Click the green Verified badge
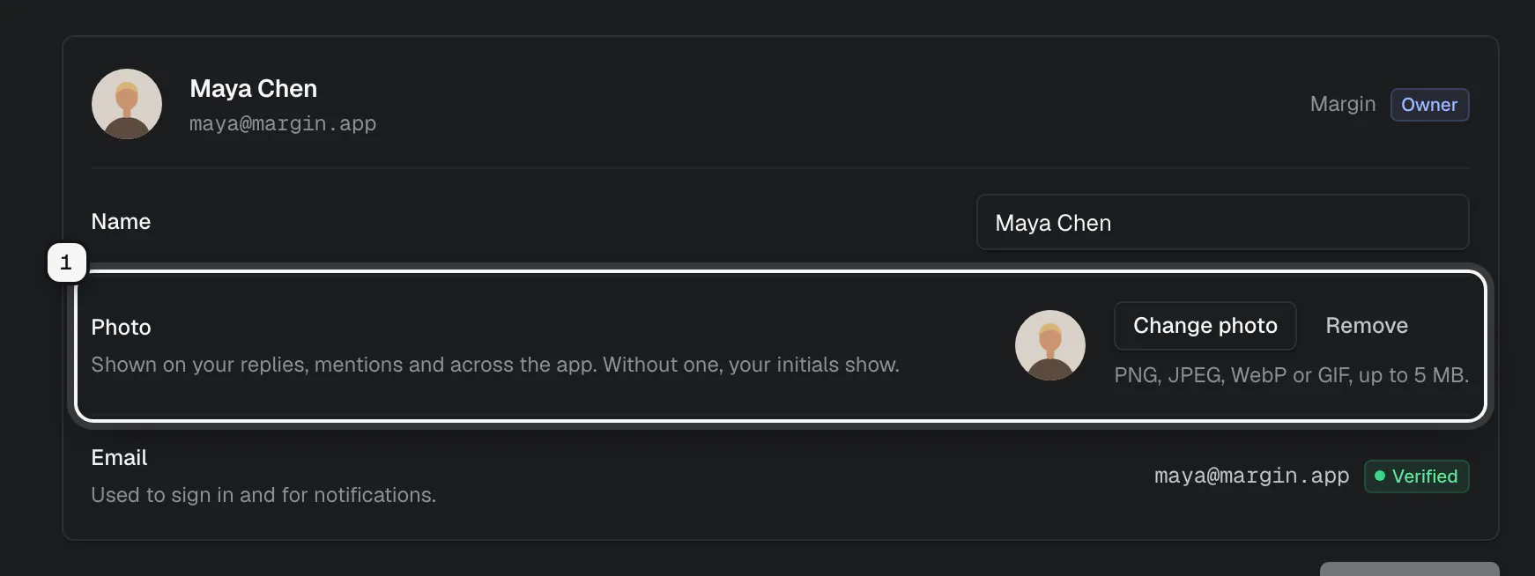Image resolution: width=1535 pixels, height=576 pixels. (x=1416, y=476)
